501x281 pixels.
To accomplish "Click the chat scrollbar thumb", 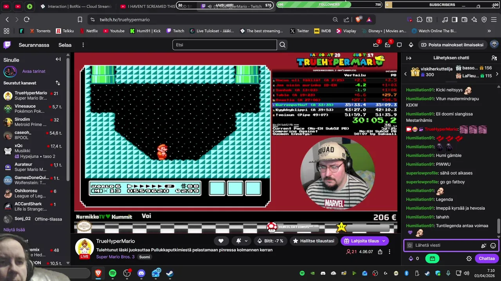I will tap(499, 225).
